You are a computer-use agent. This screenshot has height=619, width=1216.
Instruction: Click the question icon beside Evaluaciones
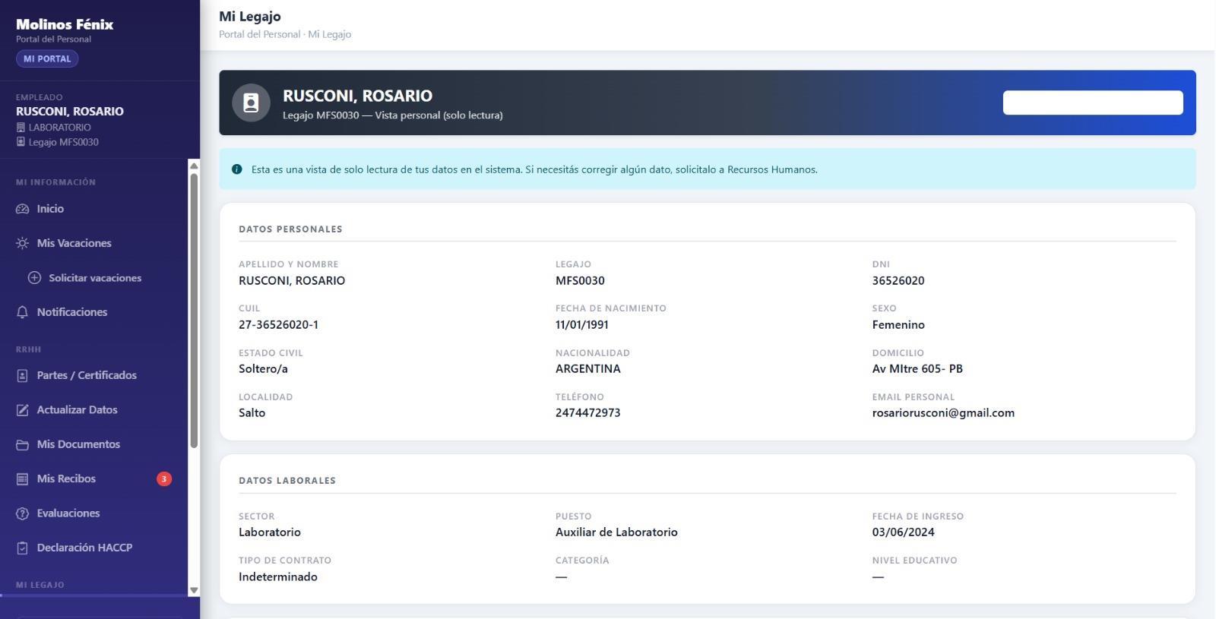point(22,513)
